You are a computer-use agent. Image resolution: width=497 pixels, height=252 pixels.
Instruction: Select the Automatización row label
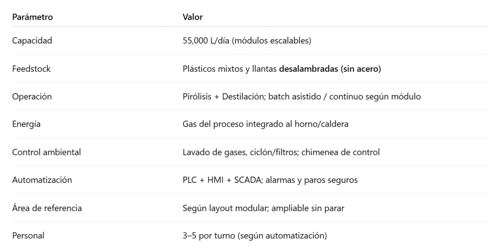click(x=42, y=180)
